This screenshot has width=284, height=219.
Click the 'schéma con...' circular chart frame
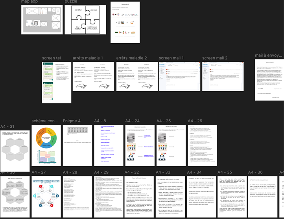pos(46,147)
